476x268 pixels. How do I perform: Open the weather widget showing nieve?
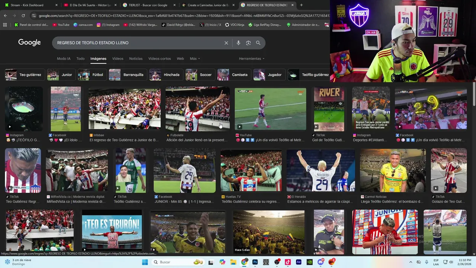(18, 262)
